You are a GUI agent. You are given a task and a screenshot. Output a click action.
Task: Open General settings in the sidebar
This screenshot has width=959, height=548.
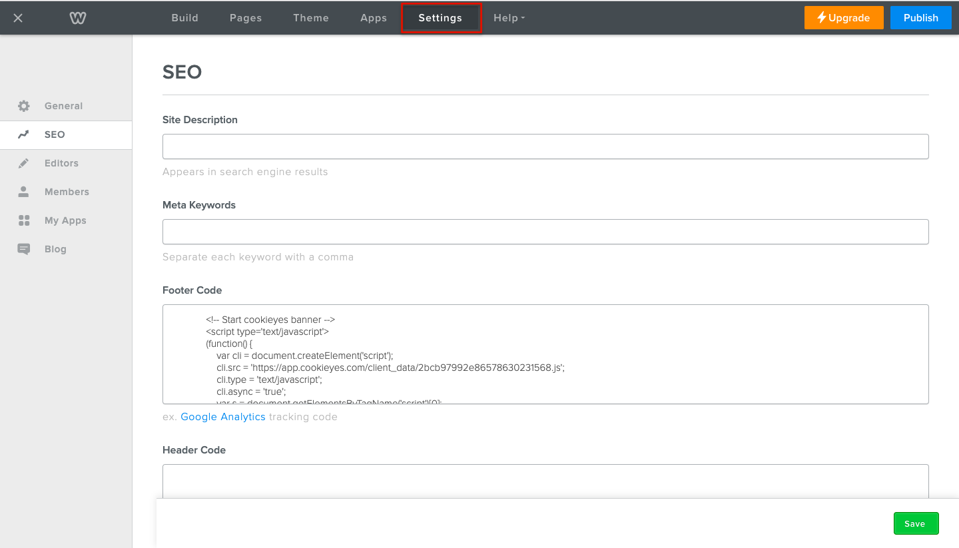click(66, 106)
